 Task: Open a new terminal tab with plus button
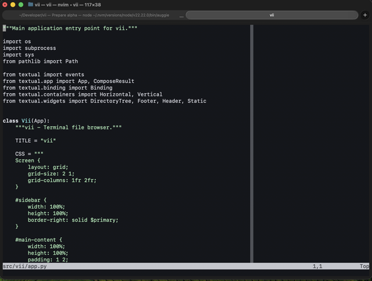pos(365,15)
